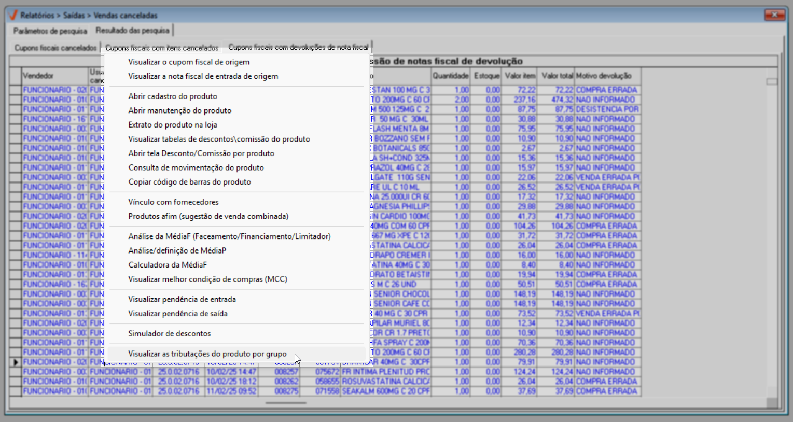Launch Simulador de descontos
Image resolution: width=793 pixels, height=422 pixels.
[x=170, y=334]
